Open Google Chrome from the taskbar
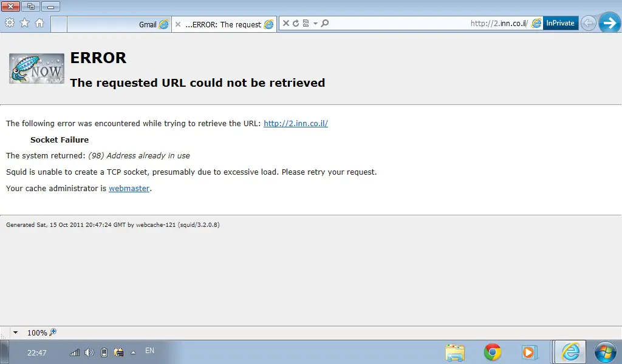 [x=492, y=352]
